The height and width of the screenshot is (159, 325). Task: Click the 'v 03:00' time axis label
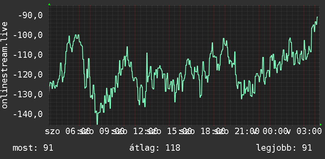pyautogui.click(x=303, y=131)
